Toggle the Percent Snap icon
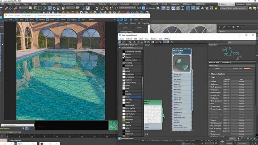Viewport: 258px width, 145px height. (x=107, y=8)
